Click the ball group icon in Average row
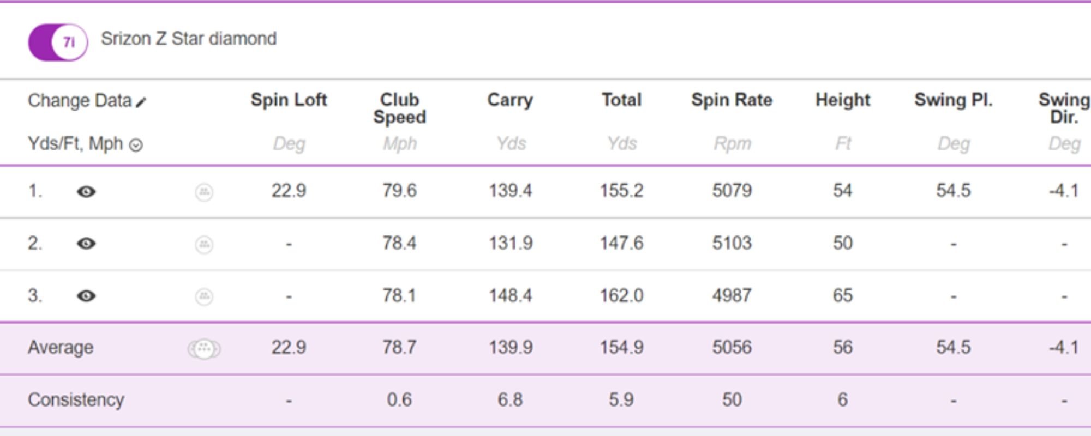 (x=204, y=348)
